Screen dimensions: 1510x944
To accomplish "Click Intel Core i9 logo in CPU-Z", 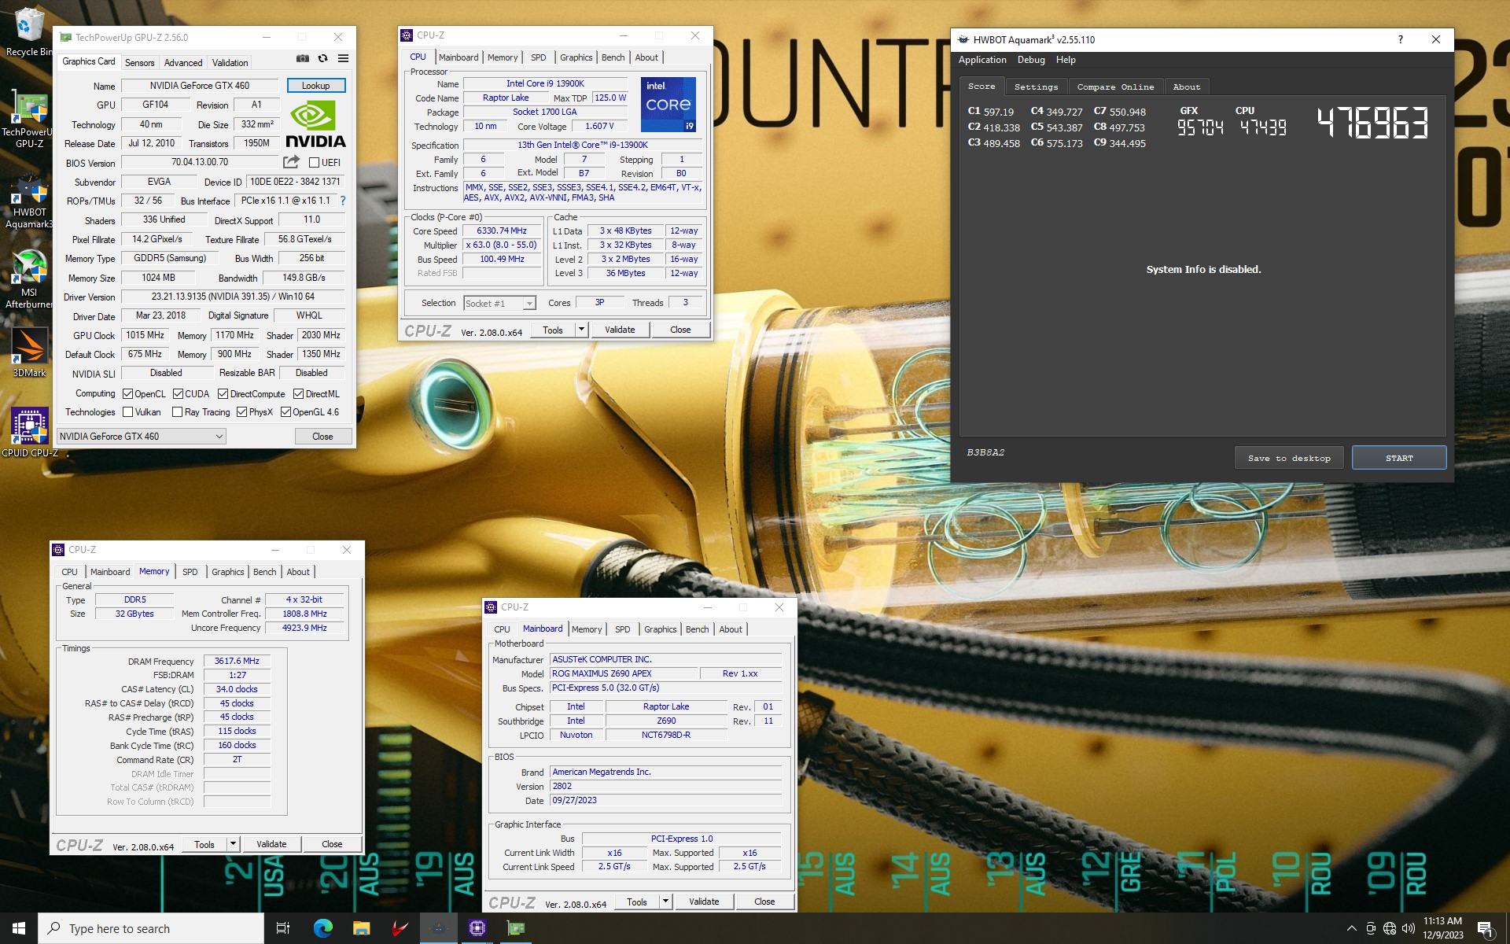I will point(668,105).
